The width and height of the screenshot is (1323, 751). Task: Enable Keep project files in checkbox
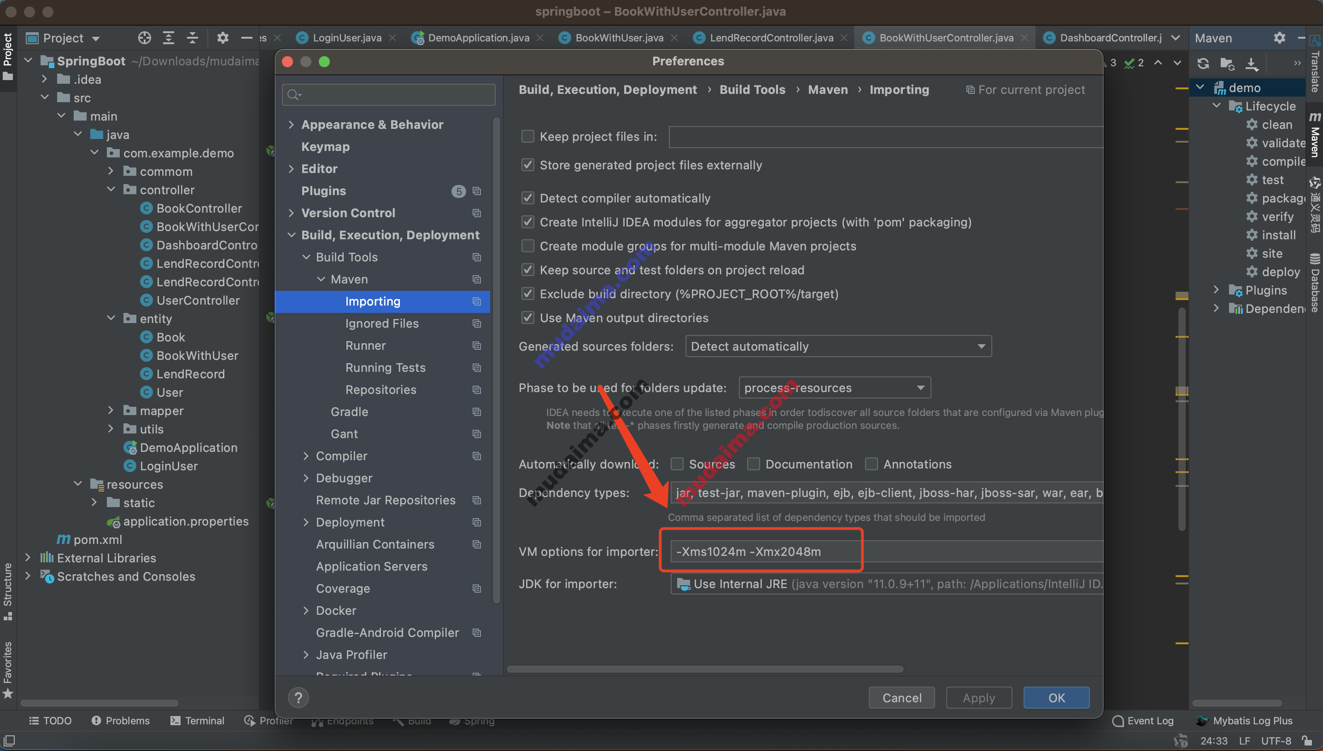pos(527,136)
